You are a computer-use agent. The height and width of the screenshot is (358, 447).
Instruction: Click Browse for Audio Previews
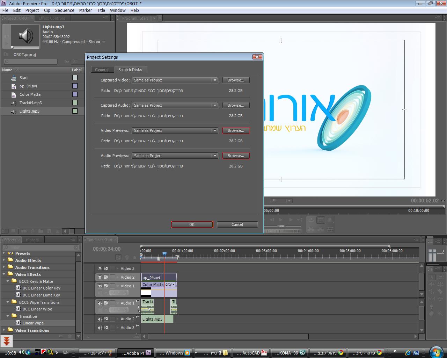click(236, 156)
